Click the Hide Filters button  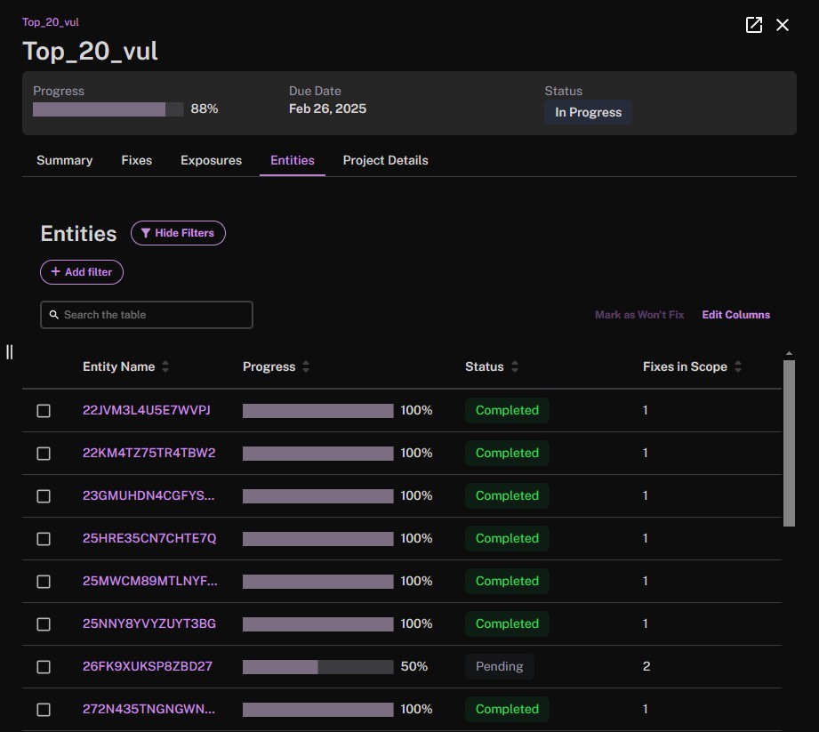click(x=178, y=233)
